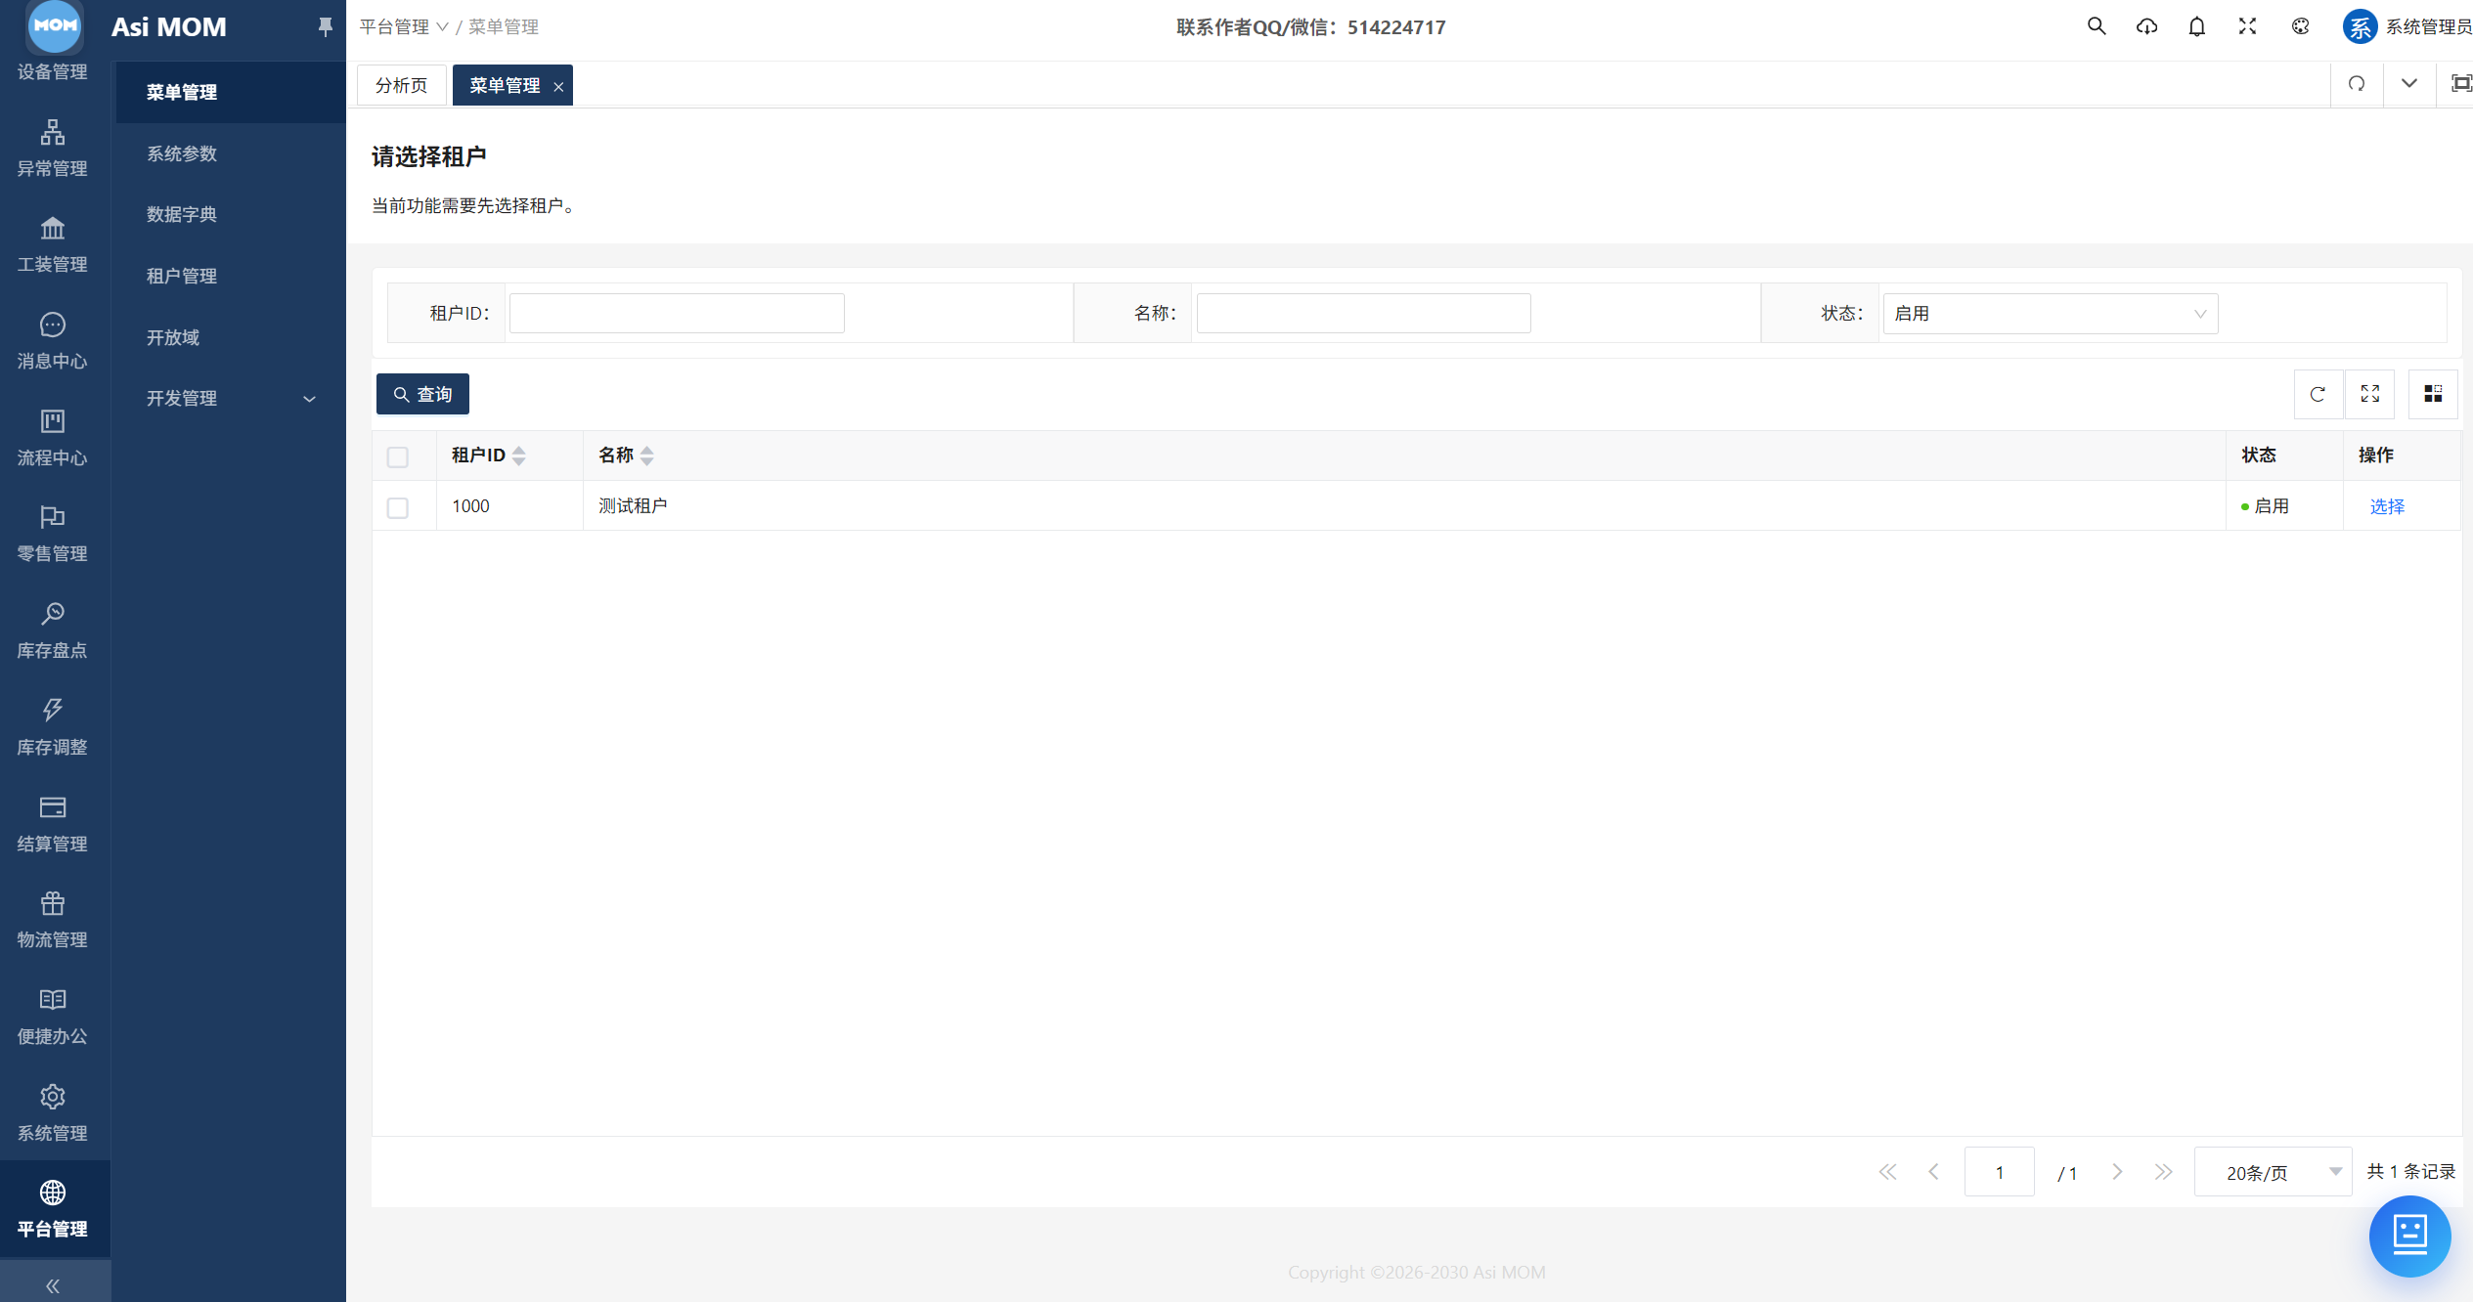Collapse the sidebar with double arrow

[x=53, y=1285]
